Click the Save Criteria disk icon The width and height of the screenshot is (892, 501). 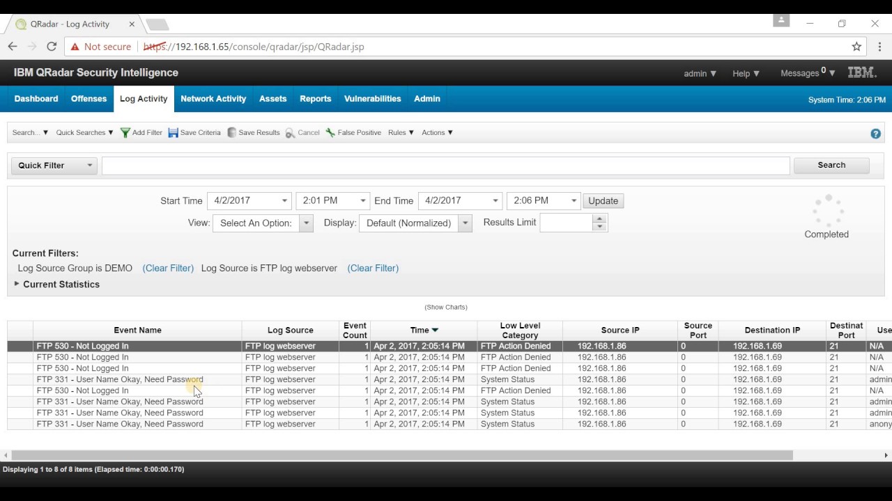(173, 133)
